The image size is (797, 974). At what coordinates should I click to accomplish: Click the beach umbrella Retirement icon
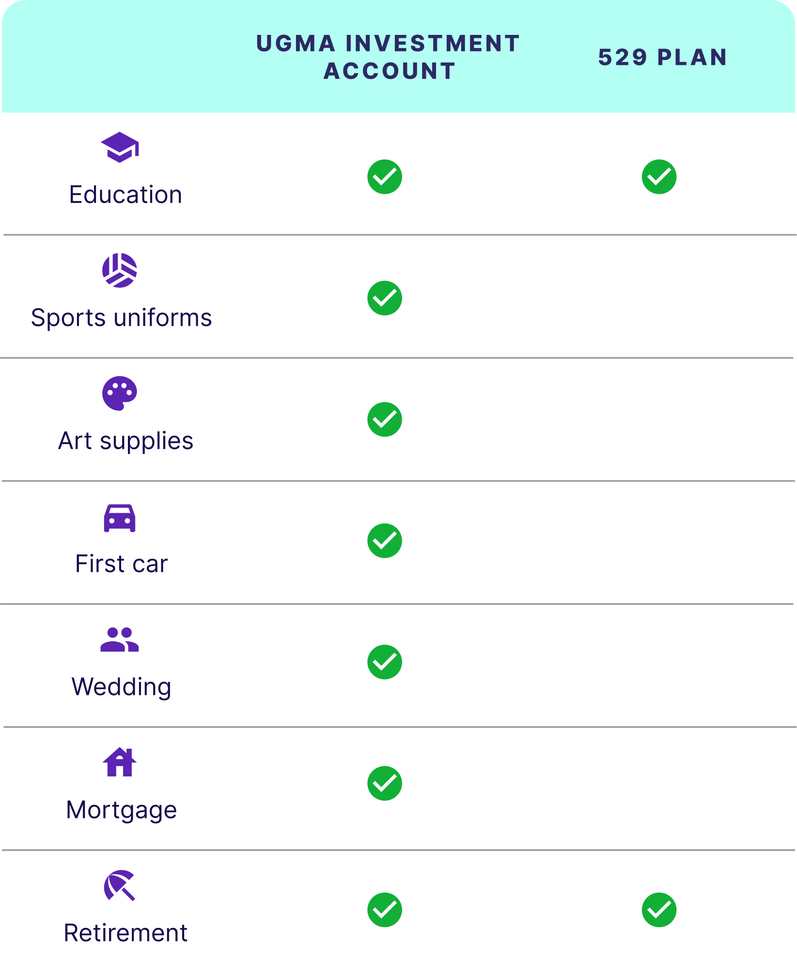120,885
